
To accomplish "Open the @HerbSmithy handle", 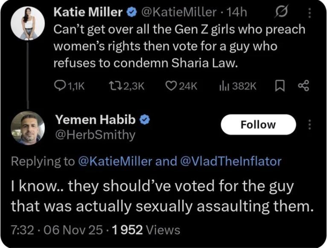I will tap(94, 135).
